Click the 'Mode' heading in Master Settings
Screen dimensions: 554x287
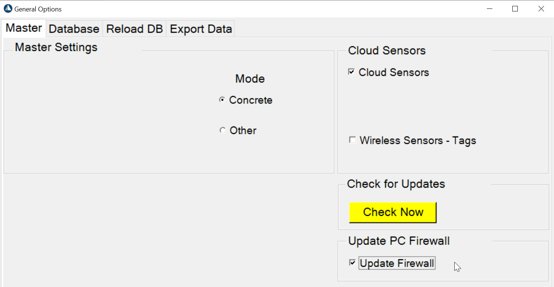[250, 79]
